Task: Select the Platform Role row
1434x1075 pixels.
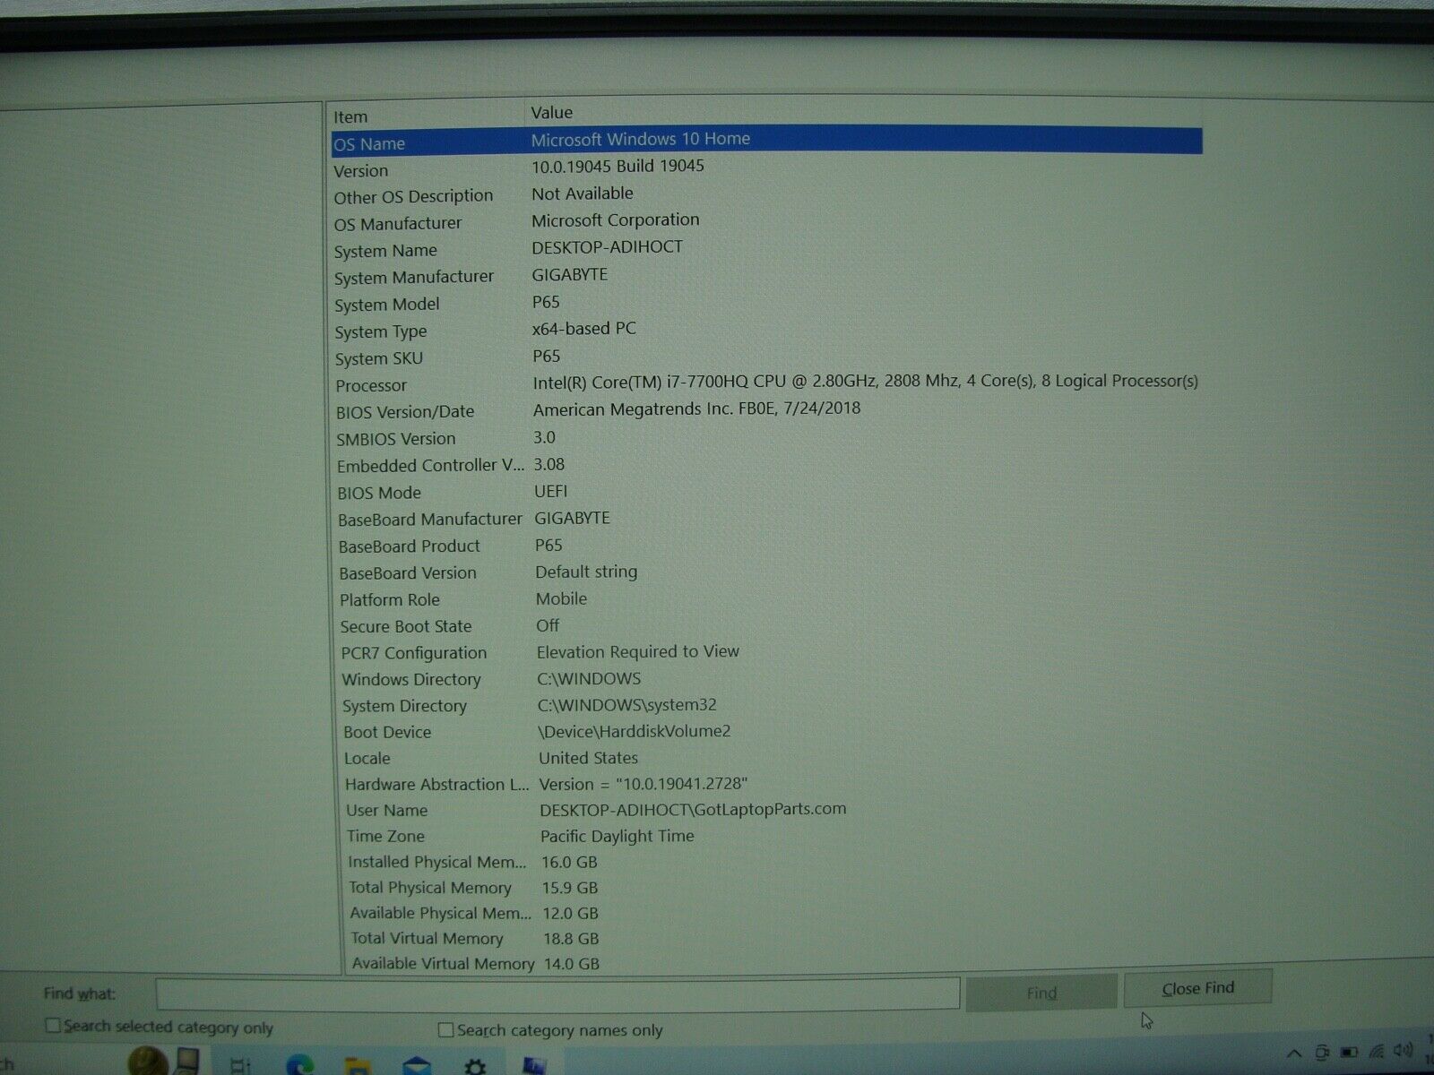Action: coord(769,599)
